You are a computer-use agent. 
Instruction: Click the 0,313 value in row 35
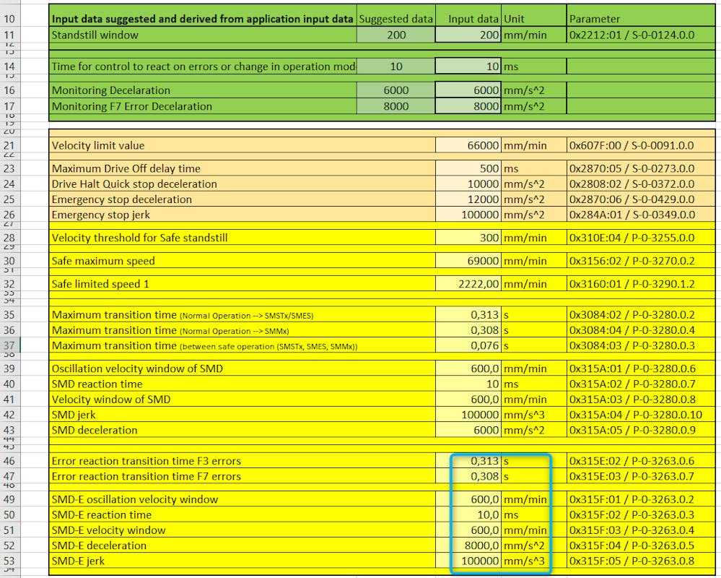[x=468, y=315]
